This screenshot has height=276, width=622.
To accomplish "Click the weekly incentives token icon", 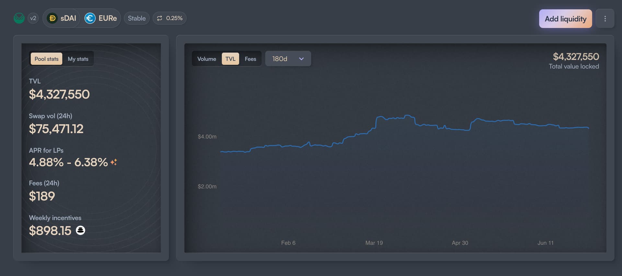I will tap(80, 230).
